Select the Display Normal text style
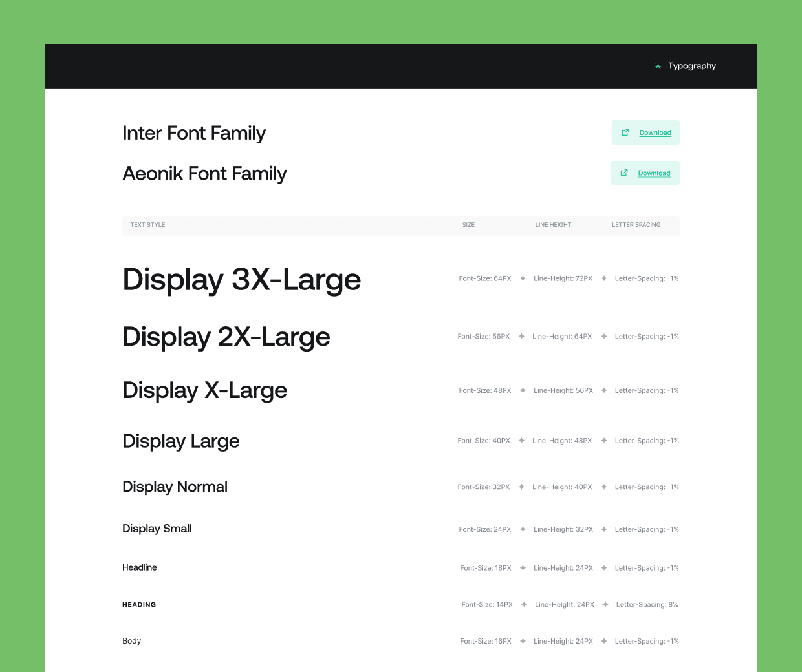 click(175, 487)
